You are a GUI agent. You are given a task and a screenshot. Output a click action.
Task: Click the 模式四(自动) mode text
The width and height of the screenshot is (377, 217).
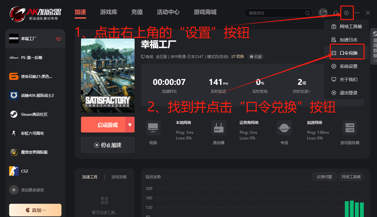218,56
